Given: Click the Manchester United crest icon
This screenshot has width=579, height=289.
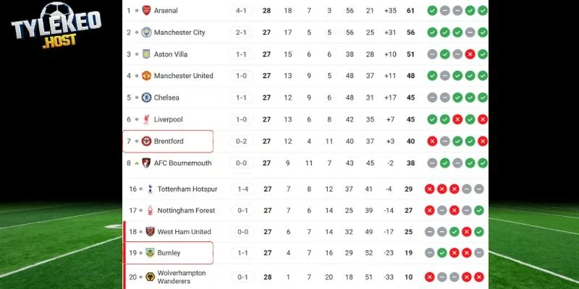Looking at the screenshot, I should [x=146, y=76].
